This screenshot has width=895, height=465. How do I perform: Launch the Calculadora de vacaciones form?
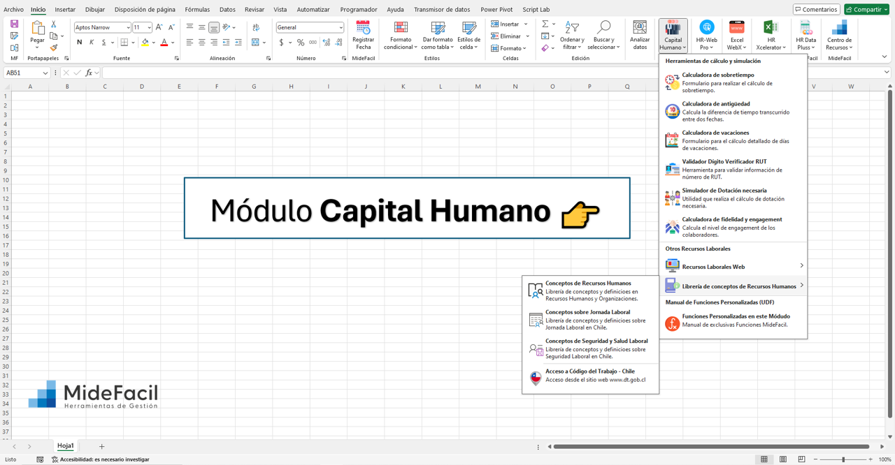(x=733, y=140)
